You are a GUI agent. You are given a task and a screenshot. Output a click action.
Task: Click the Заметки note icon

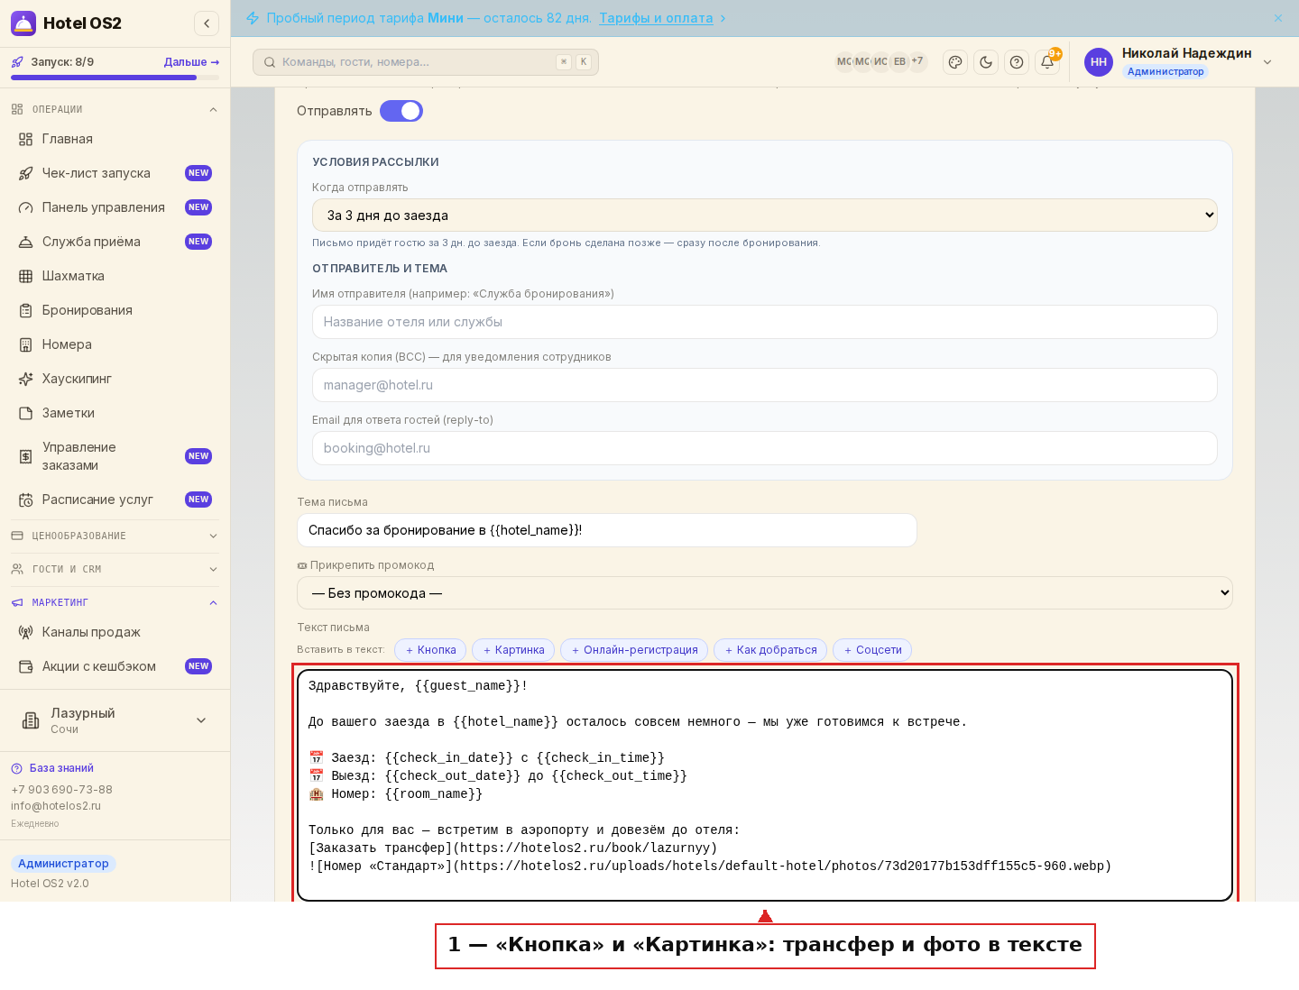tap(26, 413)
